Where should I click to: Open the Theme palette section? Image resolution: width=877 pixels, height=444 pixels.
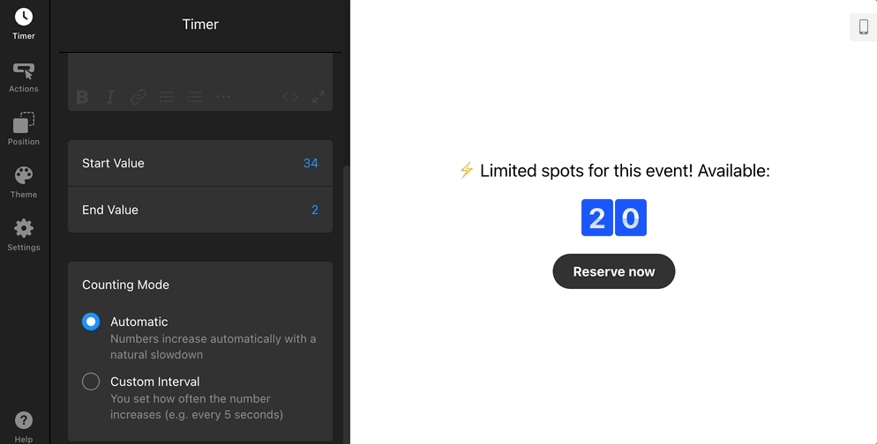(x=24, y=181)
